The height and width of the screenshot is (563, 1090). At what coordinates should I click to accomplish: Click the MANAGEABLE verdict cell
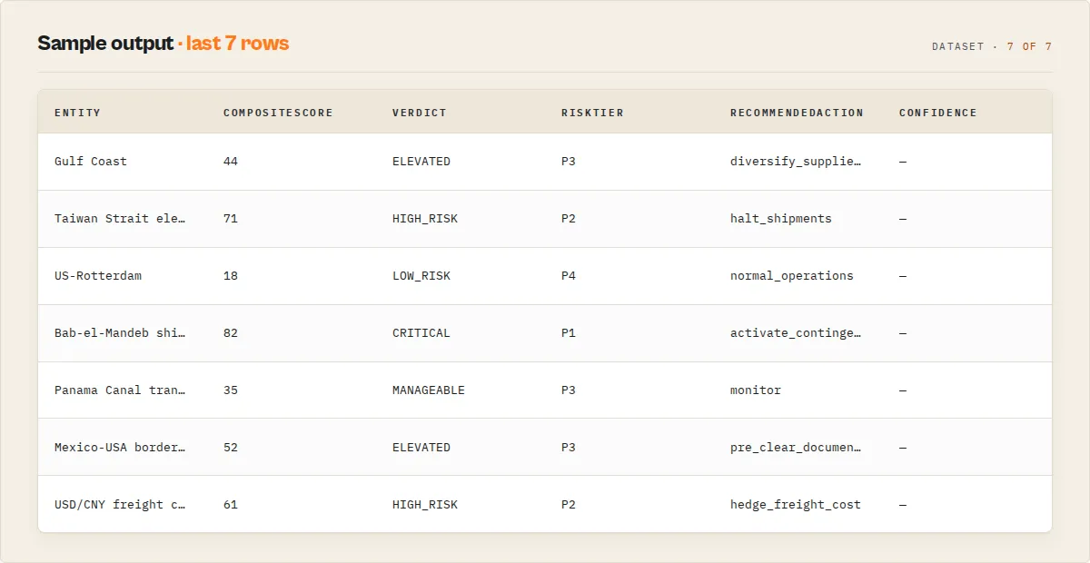[429, 390]
